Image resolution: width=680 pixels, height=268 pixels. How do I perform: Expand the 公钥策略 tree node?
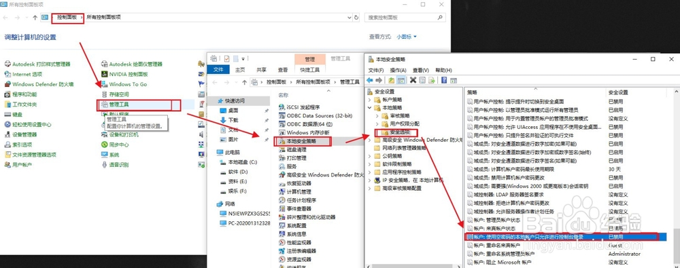[370, 156]
